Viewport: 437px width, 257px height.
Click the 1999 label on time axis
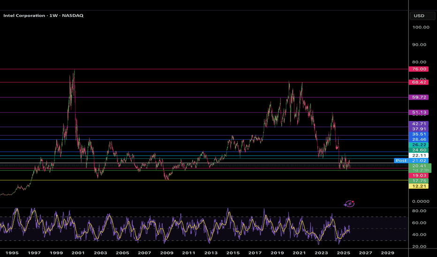click(56, 253)
